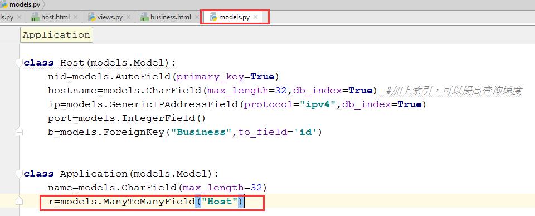Select the models.py editor tab
The image size is (535, 216).
pos(234,17)
